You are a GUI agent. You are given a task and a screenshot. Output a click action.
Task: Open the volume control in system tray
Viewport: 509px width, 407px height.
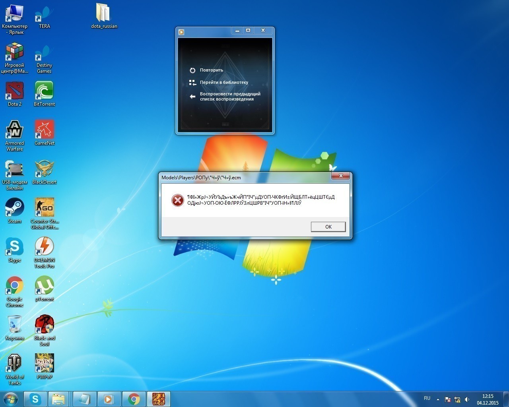click(x=467, y=399)
